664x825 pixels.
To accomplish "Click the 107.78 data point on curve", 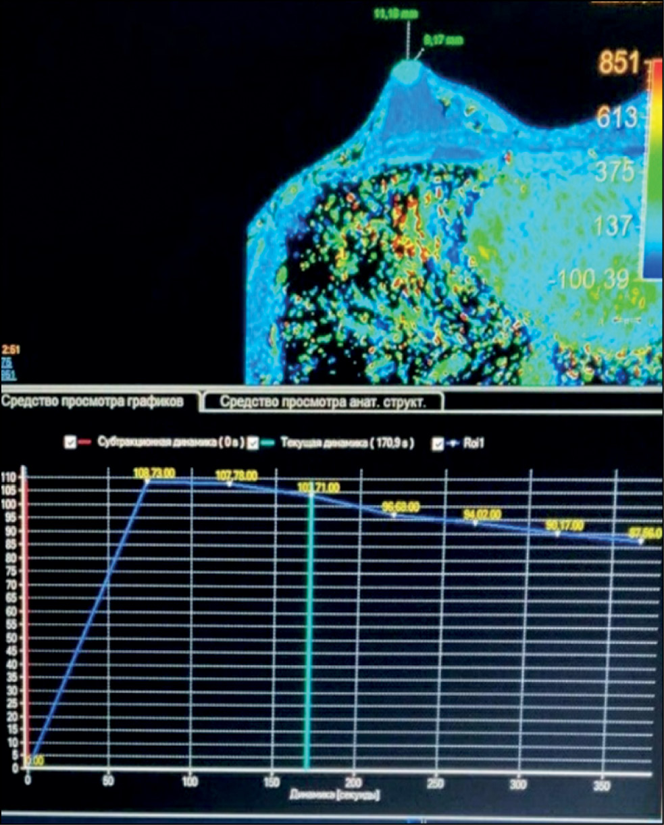I will pyautogui.click(x=230, y=483).
